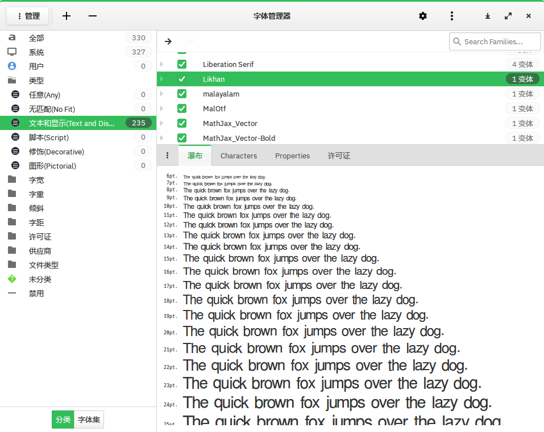This screenshot has height=432, width=544.
Task: Click the folder icon beside 字重
Action: tap(12, 194)
